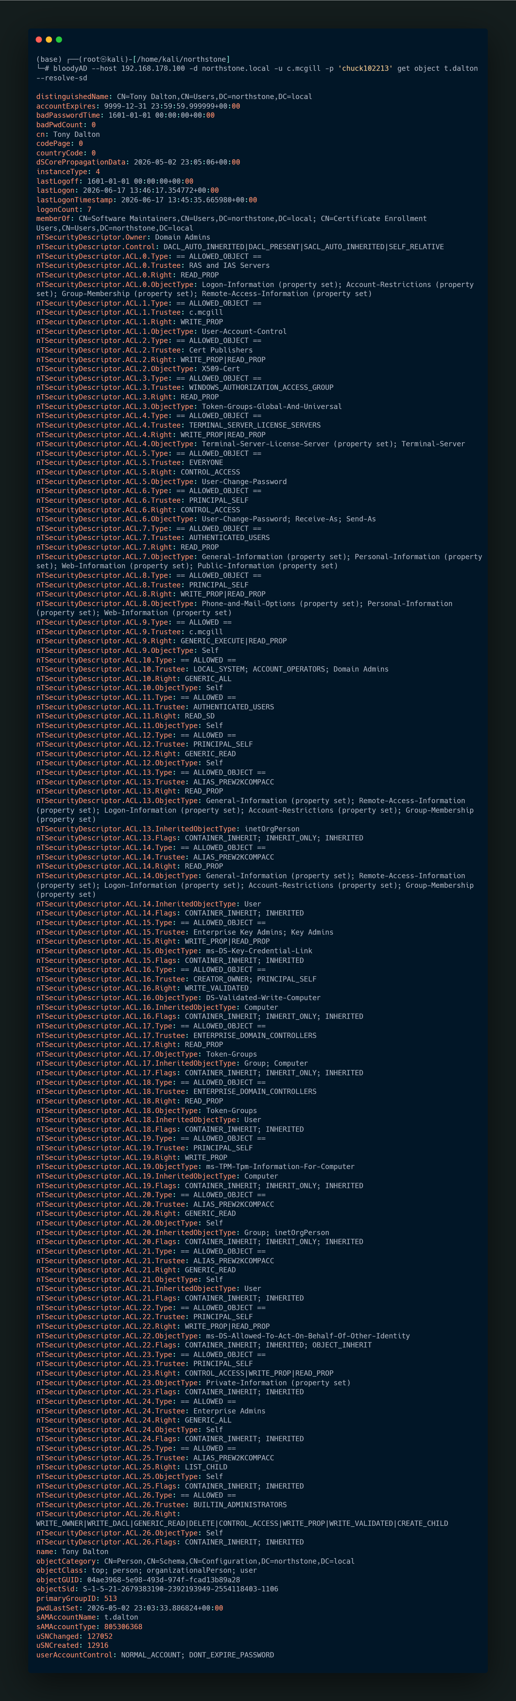Click the 'nTSecurityDescriptor.Control' label

(96, 247)
